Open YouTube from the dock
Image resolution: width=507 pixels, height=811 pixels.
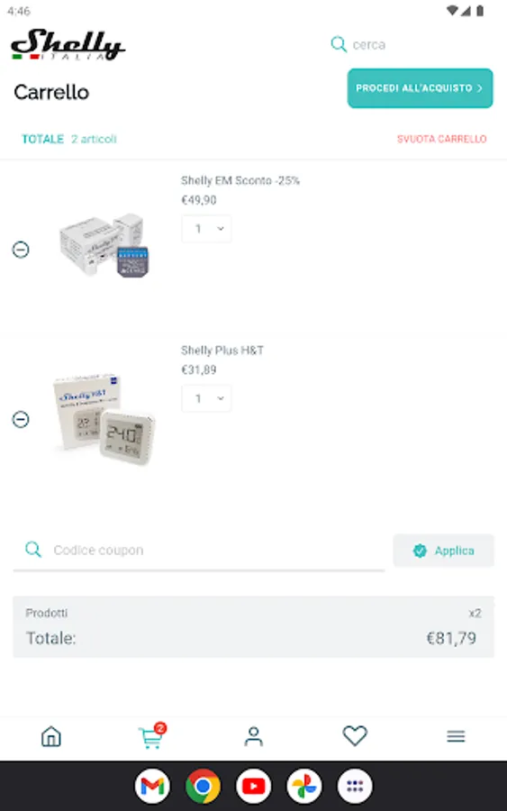[253, 786]
